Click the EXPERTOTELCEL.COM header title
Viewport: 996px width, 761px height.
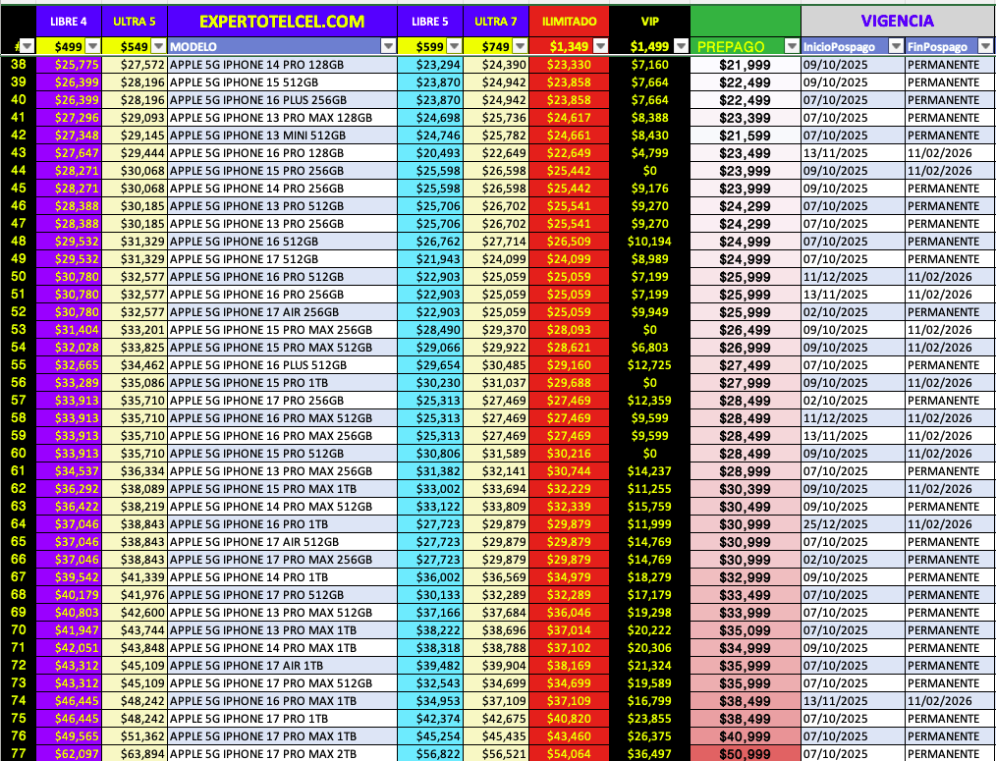(x=282, y=21)
